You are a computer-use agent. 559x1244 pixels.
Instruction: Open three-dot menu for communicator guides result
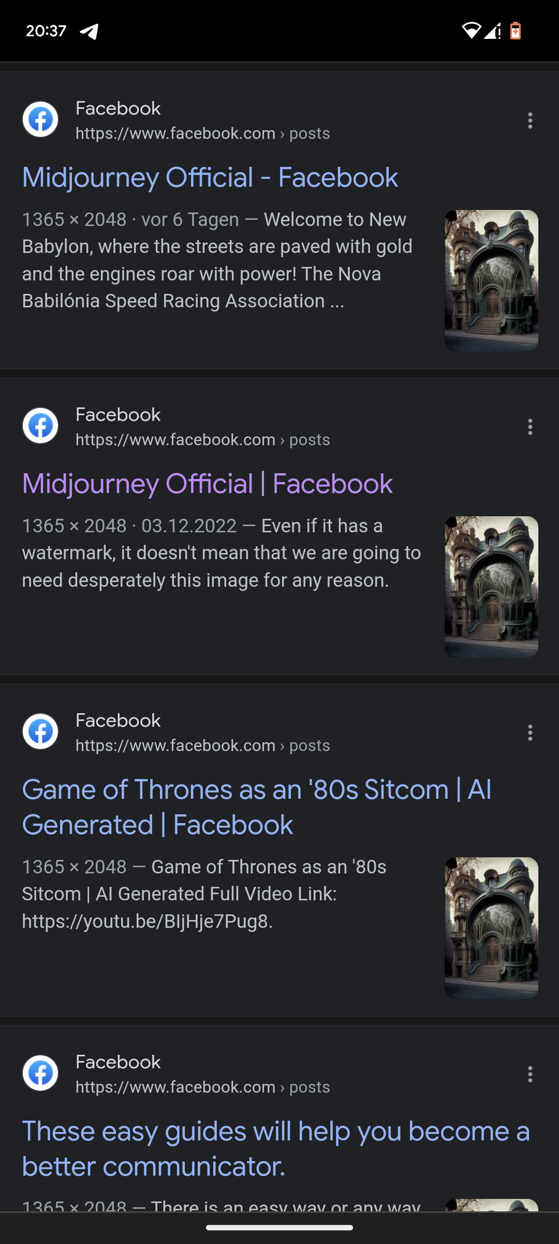tap(530, 1074)
